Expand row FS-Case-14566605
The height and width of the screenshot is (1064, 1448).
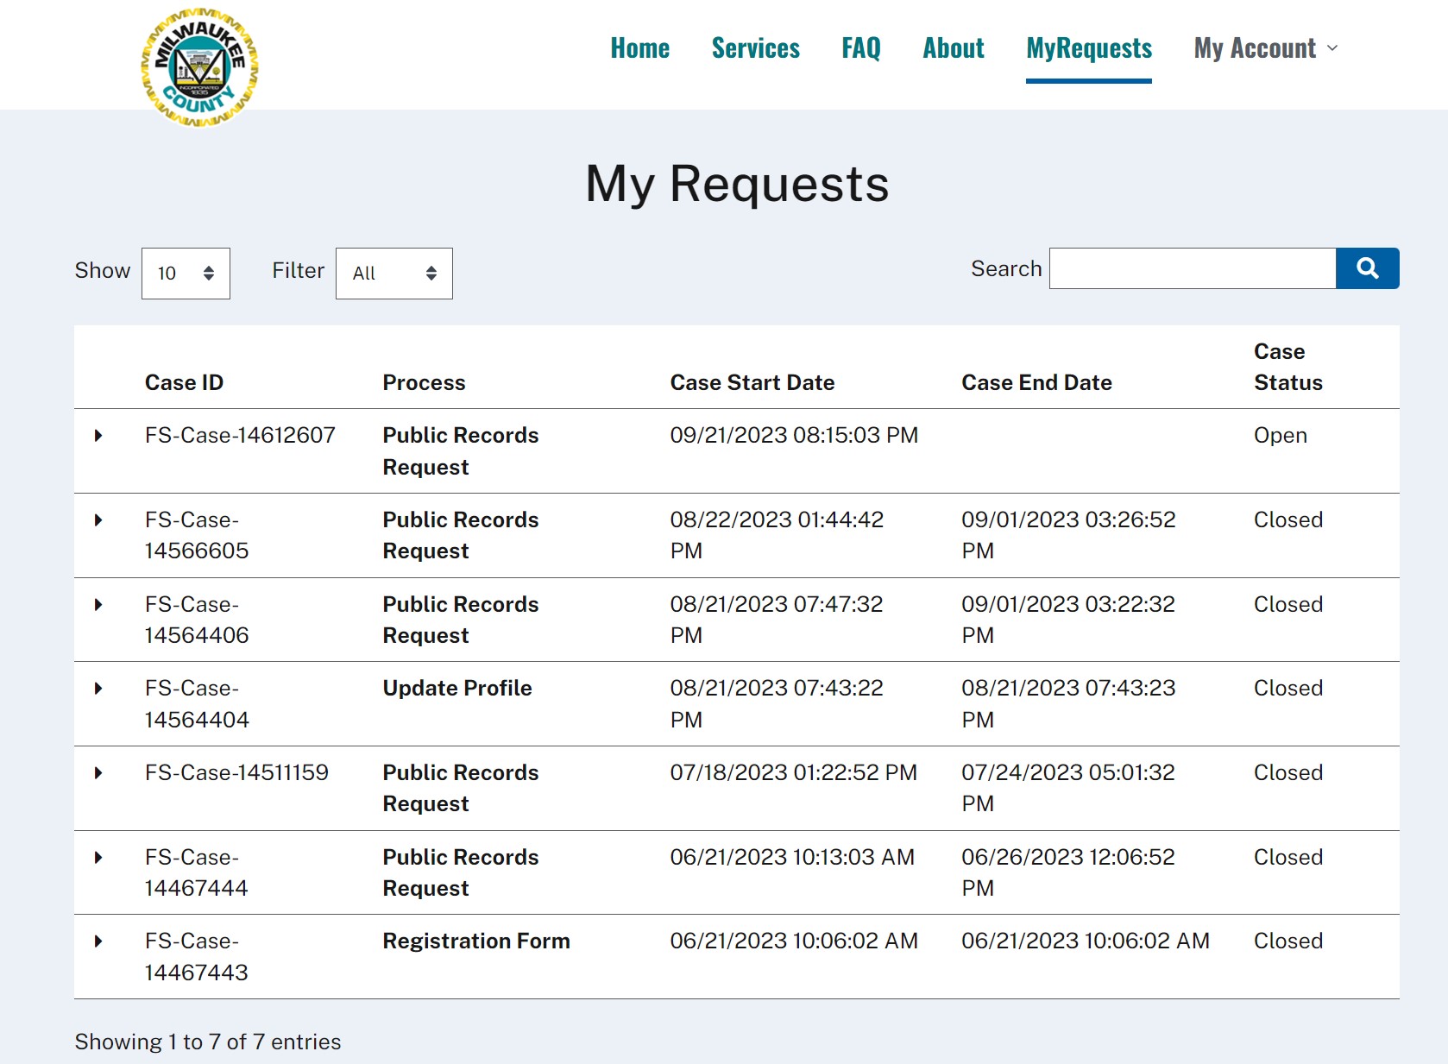click(x=98, y=520)
